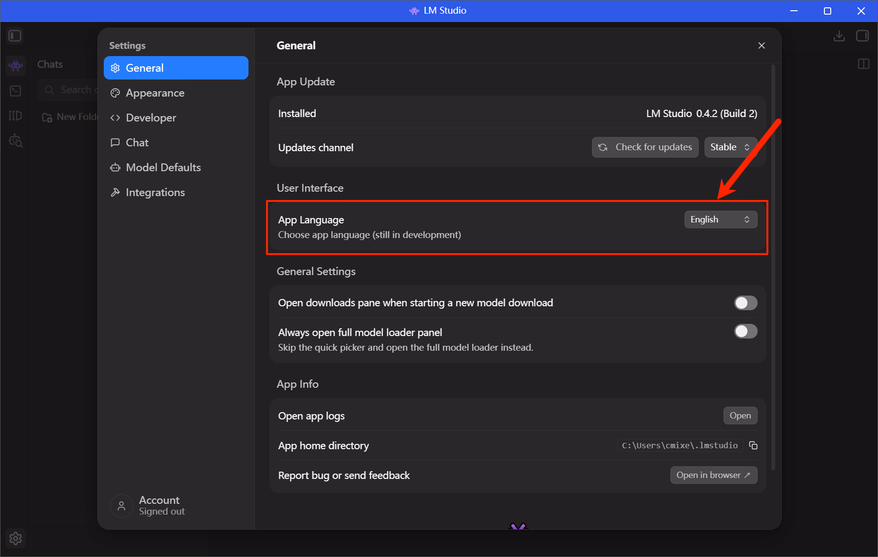This screenshot has height=557, width=878.
Task: Select the General settings tab
Action: [x=176, y=68]
